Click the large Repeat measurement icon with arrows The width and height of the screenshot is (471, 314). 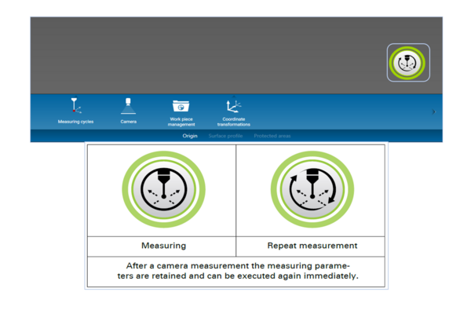point(312,189)
